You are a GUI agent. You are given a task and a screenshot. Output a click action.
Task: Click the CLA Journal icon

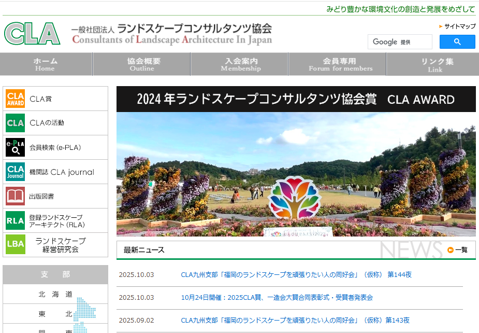point(16,172)
